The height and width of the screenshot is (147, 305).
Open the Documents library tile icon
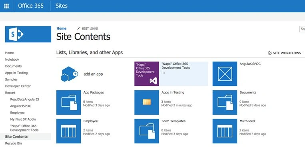click(x=225, y=103)
